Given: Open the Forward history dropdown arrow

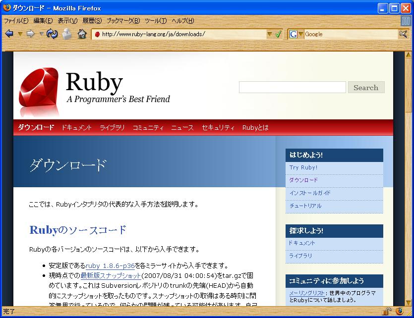Looking at the screenshot, I should coord(41,34).
